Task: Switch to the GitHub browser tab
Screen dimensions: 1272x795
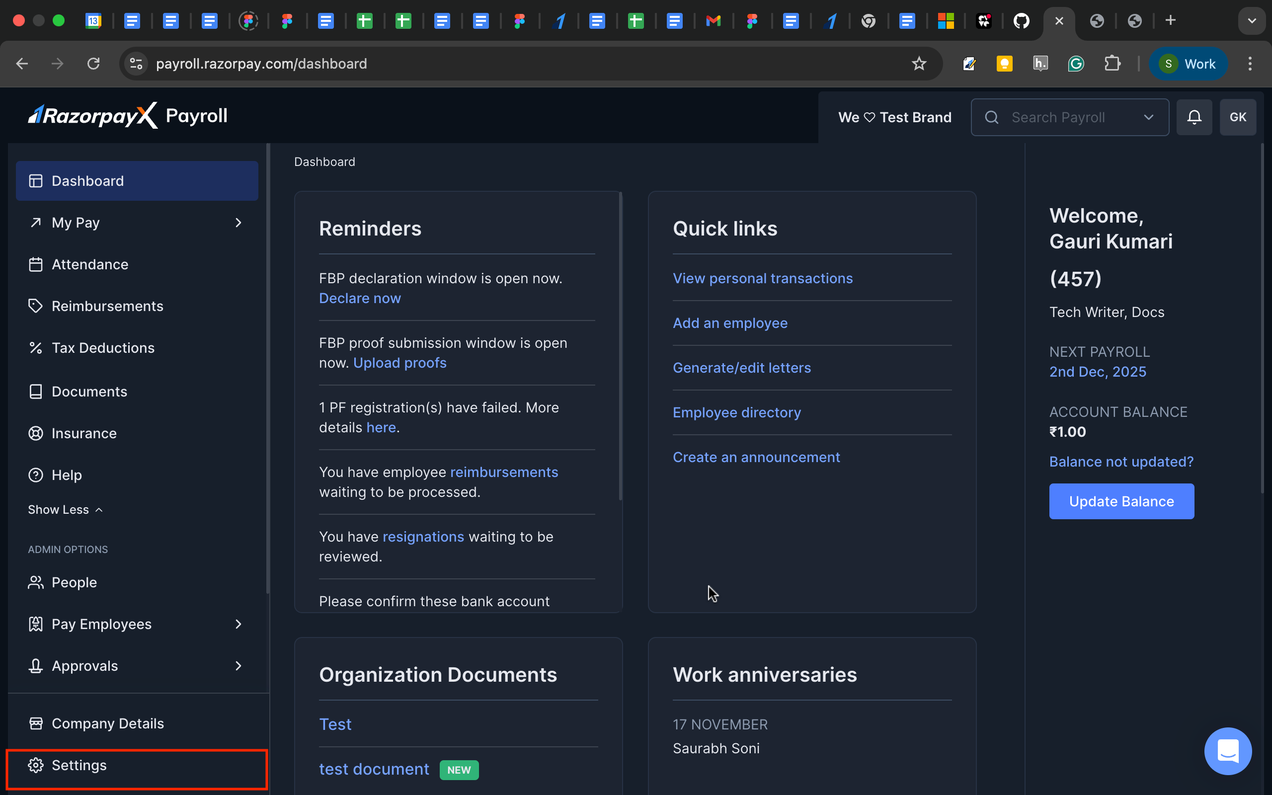Action: 1021,21
